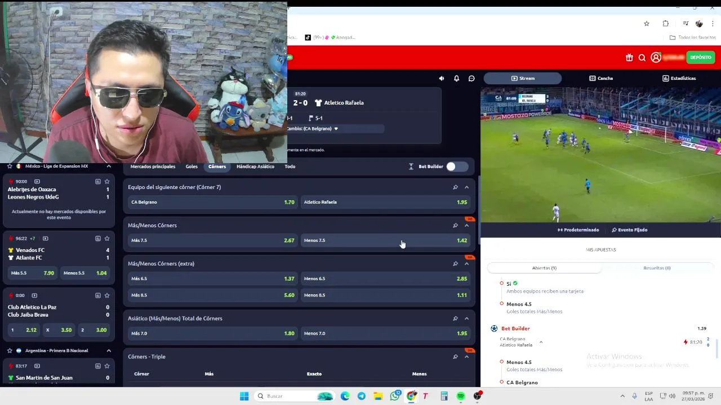This screenshot has height=405, width=721.
Task: Show the Abiertas (9) bets tab
Action: [544, 268]
